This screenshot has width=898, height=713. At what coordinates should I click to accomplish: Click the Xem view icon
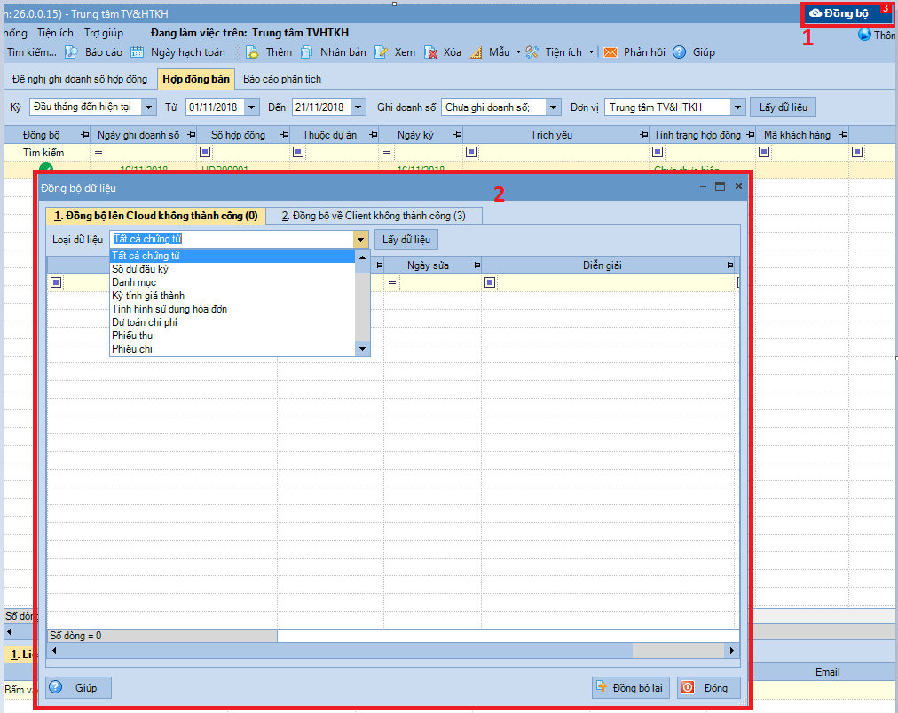tap(381, 52)
